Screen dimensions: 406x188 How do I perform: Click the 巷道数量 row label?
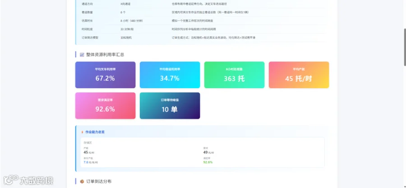87,12
